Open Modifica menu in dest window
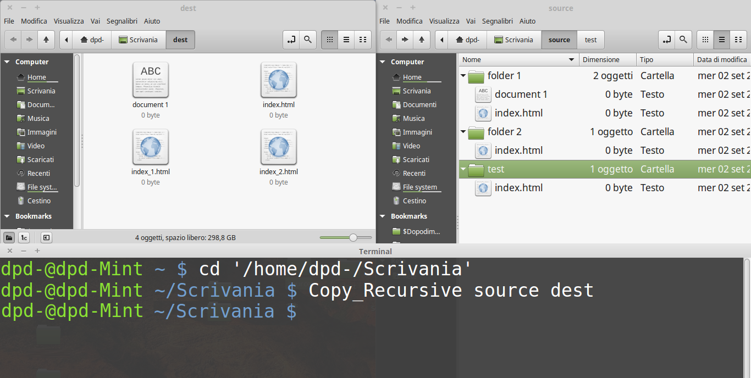Screen dimensions: 751x378 click(34, 21)
